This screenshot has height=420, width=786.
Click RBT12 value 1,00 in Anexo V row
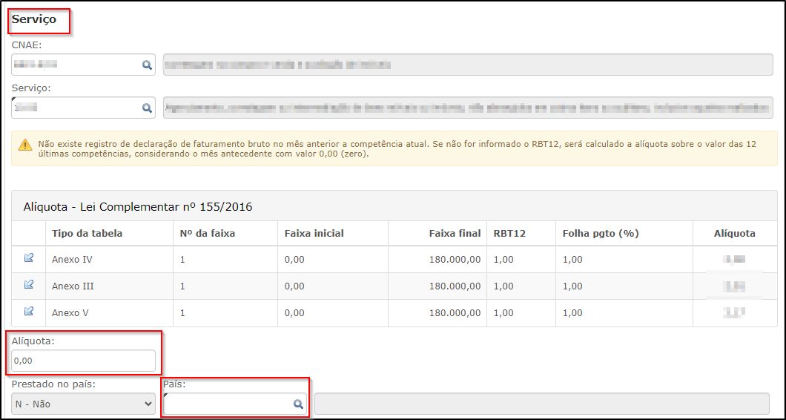(503, 313)
